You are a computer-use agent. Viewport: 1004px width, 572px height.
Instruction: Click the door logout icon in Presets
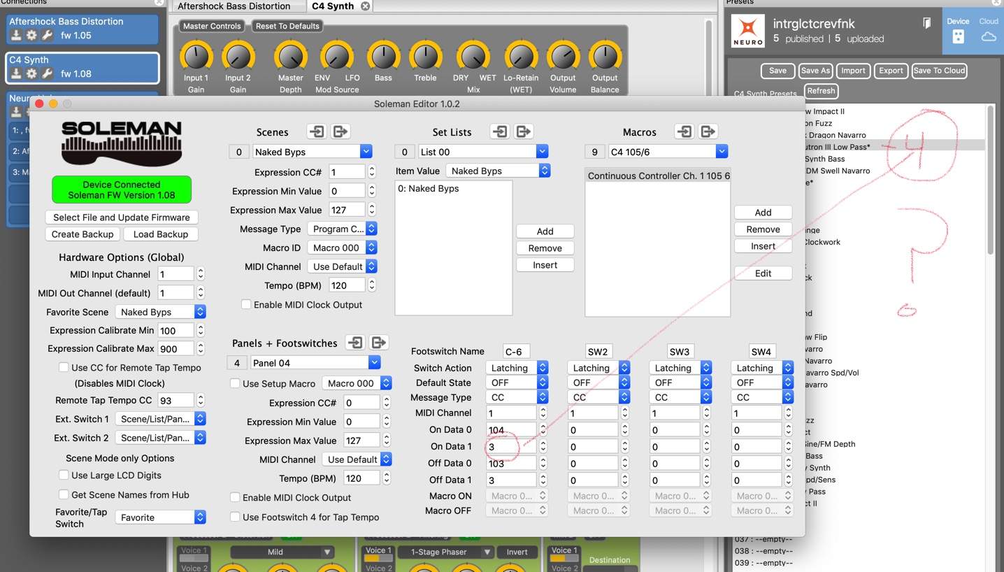[926, 23]
